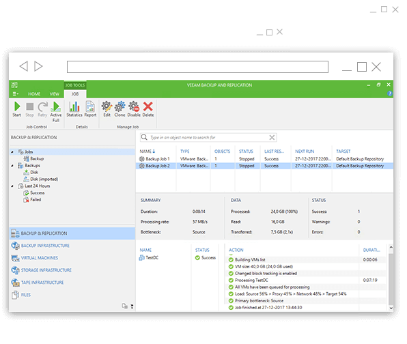Expand navigation pane overflow chevron
The image size is (407, 344).
point(132,306)
